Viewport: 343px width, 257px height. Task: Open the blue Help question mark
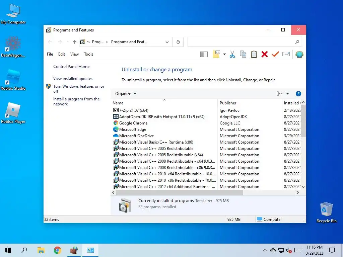(298, 94)
